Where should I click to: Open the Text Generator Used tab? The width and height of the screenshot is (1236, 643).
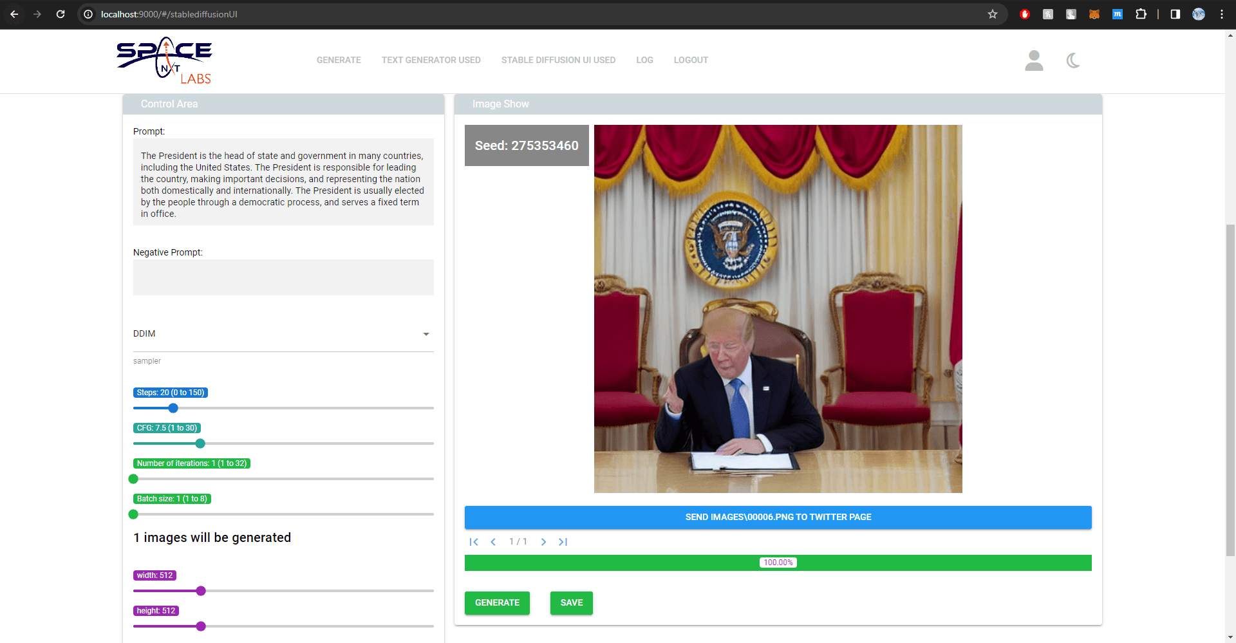pos(431,60)
